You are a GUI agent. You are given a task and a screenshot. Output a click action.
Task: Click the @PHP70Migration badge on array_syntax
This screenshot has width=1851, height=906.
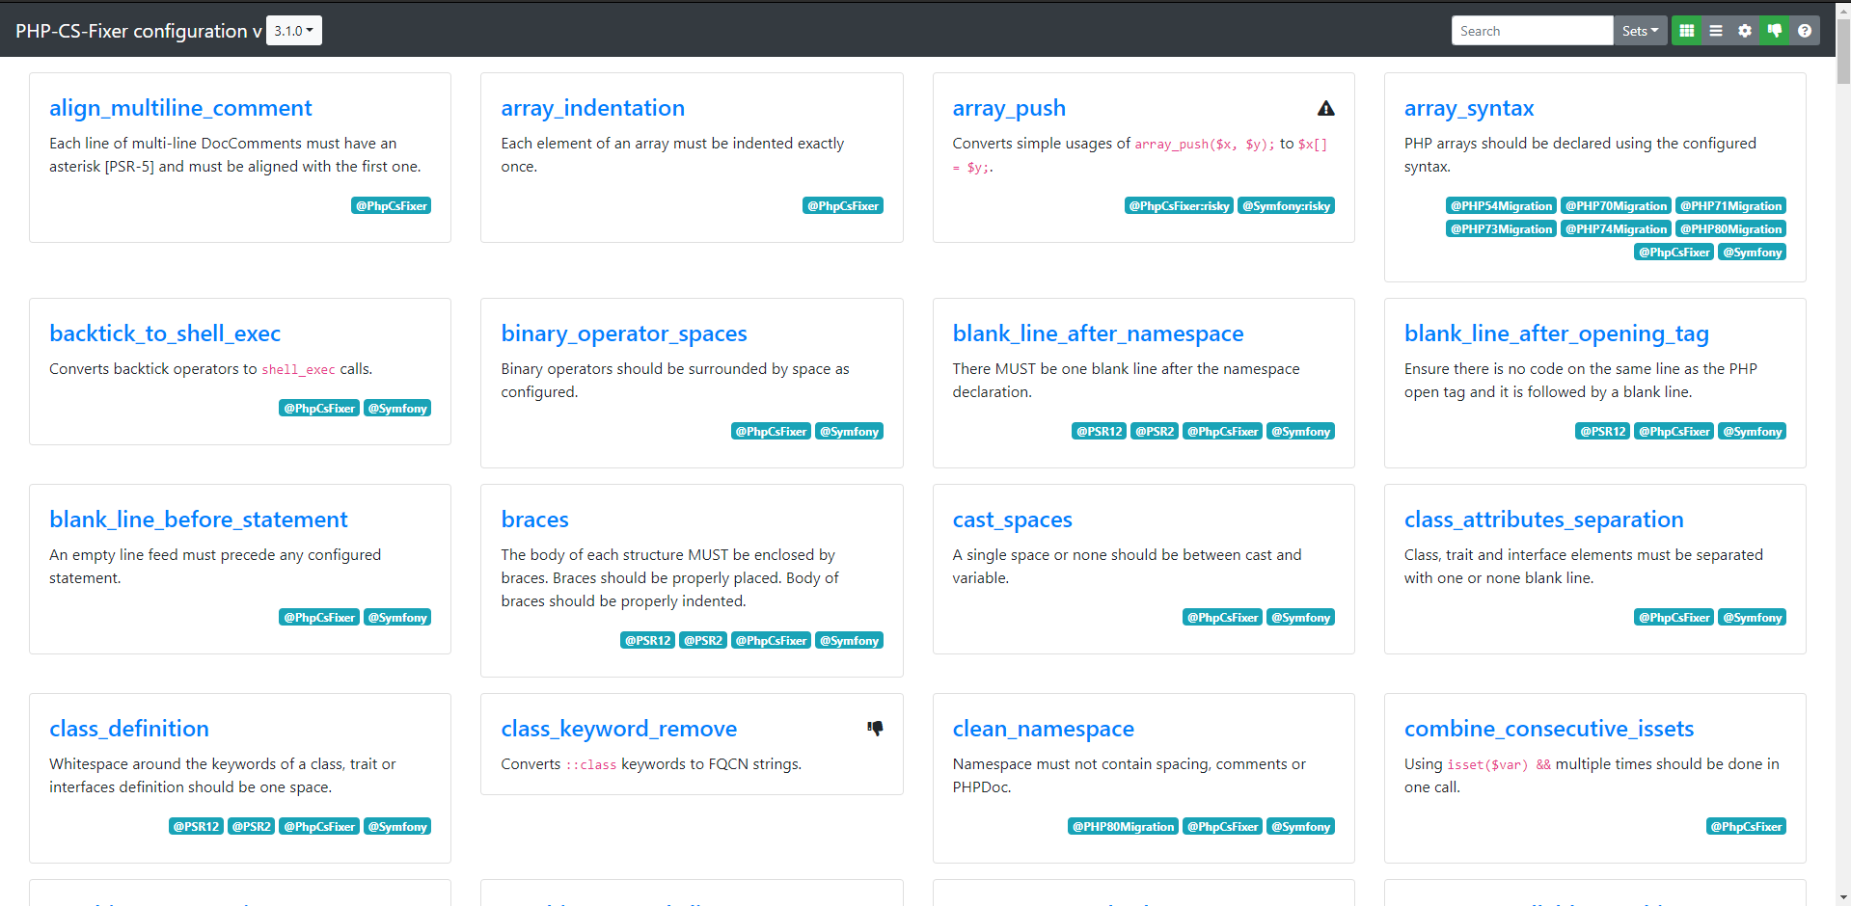tap(1616, 206)
